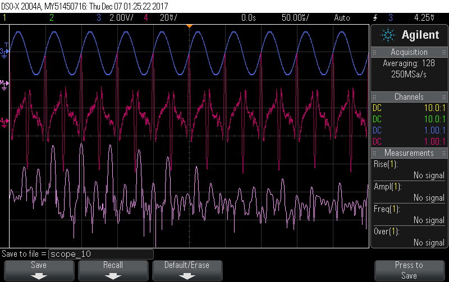Viewport: 449px width, 282px height.
Task: Click the green DC 10.0:1 channel row
Action: point(409,119)
